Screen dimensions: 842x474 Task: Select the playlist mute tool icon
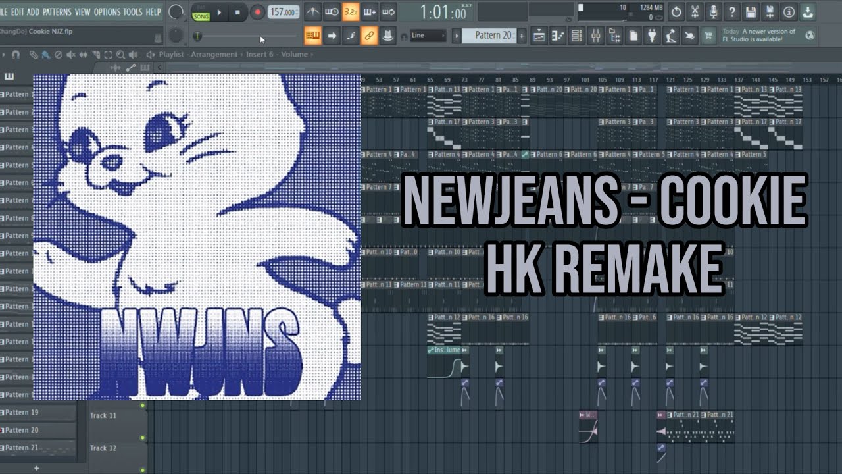click(70, 55)
